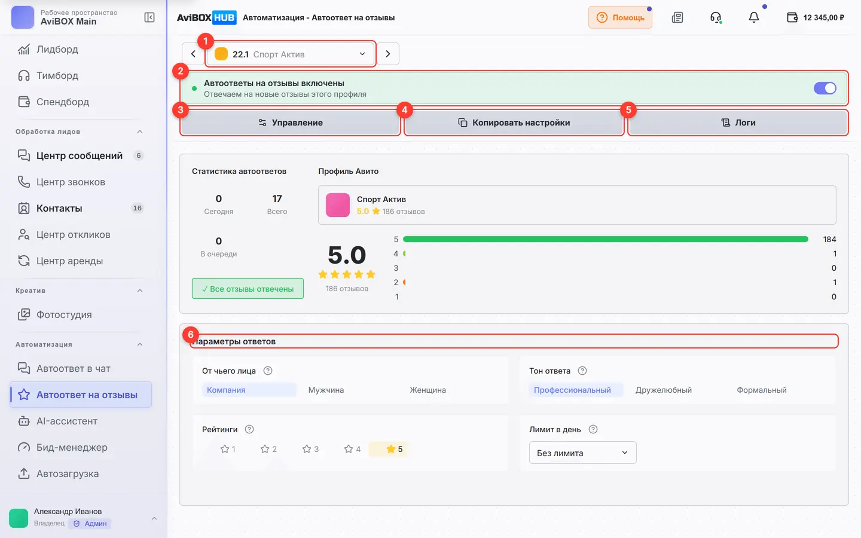Click the Управление button

tap(291, 123)
